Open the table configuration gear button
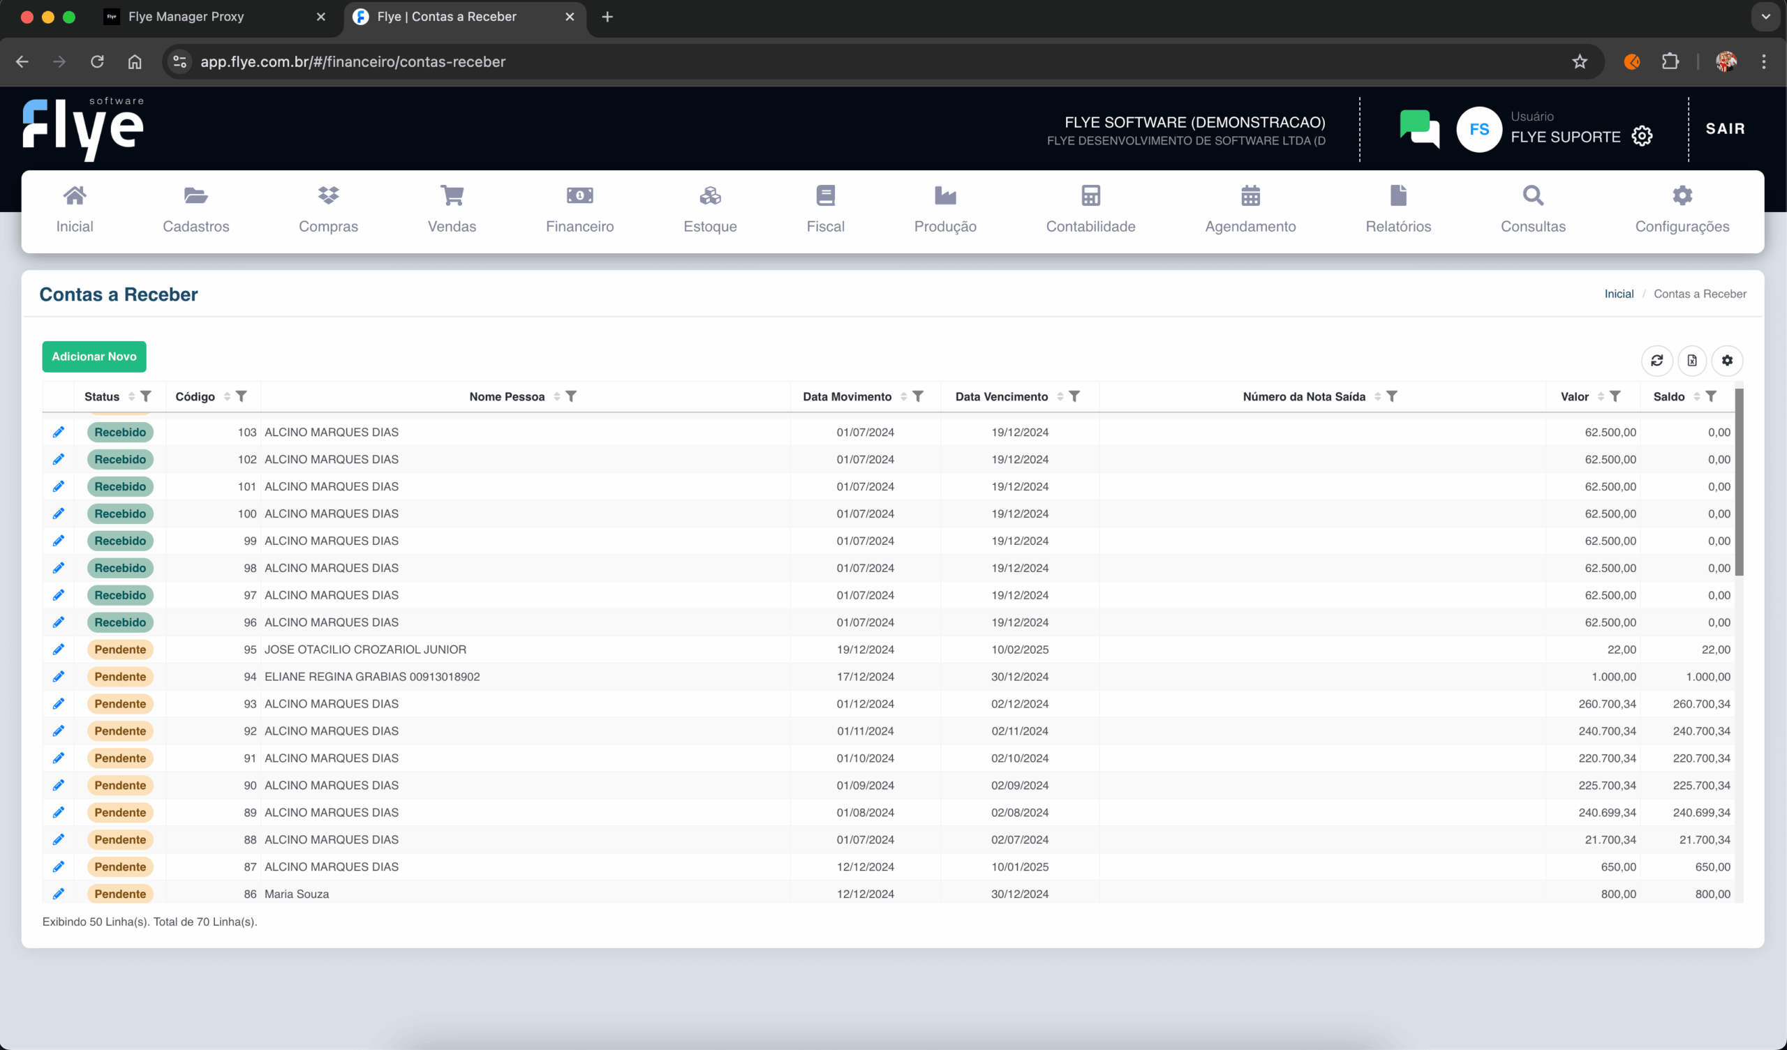Image resolution: width=1787 pixels, height=1050 pixels. pyautogui.click(x=1728, y=360)
